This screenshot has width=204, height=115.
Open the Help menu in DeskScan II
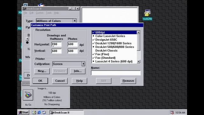tap(56, 13)
